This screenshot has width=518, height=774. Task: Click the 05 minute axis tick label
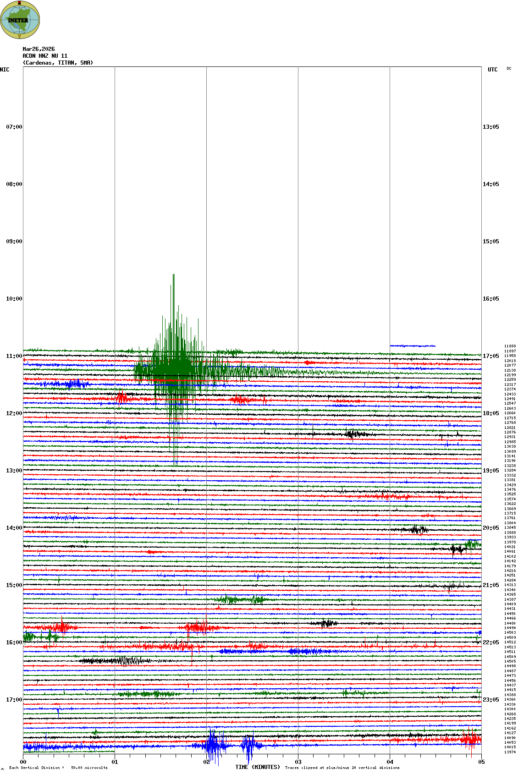coord(481,762)
